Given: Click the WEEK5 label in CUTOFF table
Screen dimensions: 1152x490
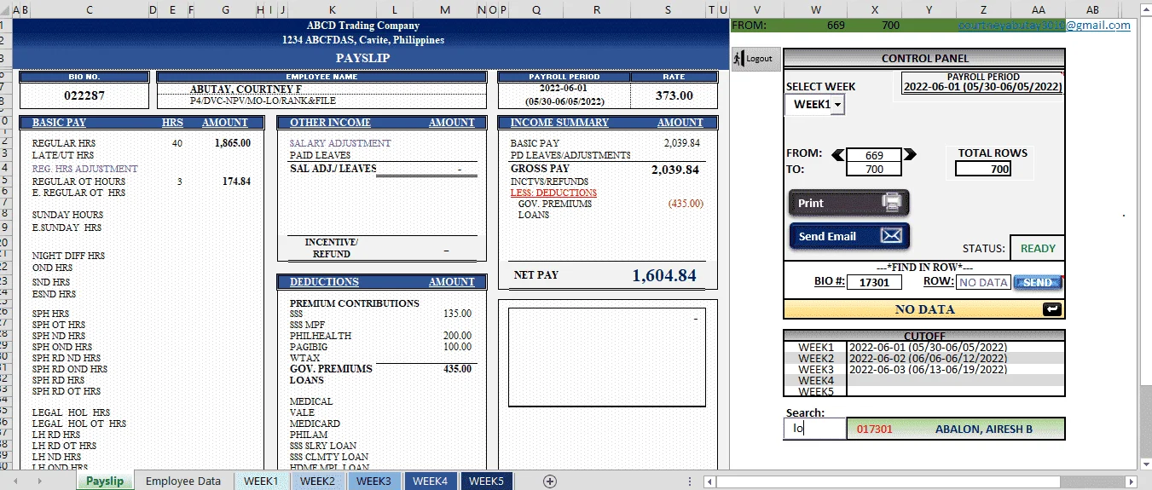Looking at the screenshot, I should pyautogui.click(x=816, y=392).
